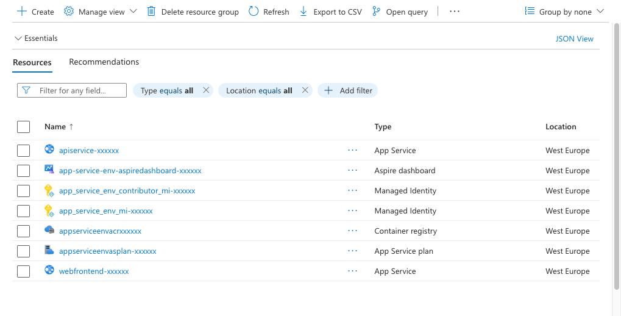Collapse the Essentials section
Image resolution: width=621 pixels, height=316 pixels.
pos(18,38)
